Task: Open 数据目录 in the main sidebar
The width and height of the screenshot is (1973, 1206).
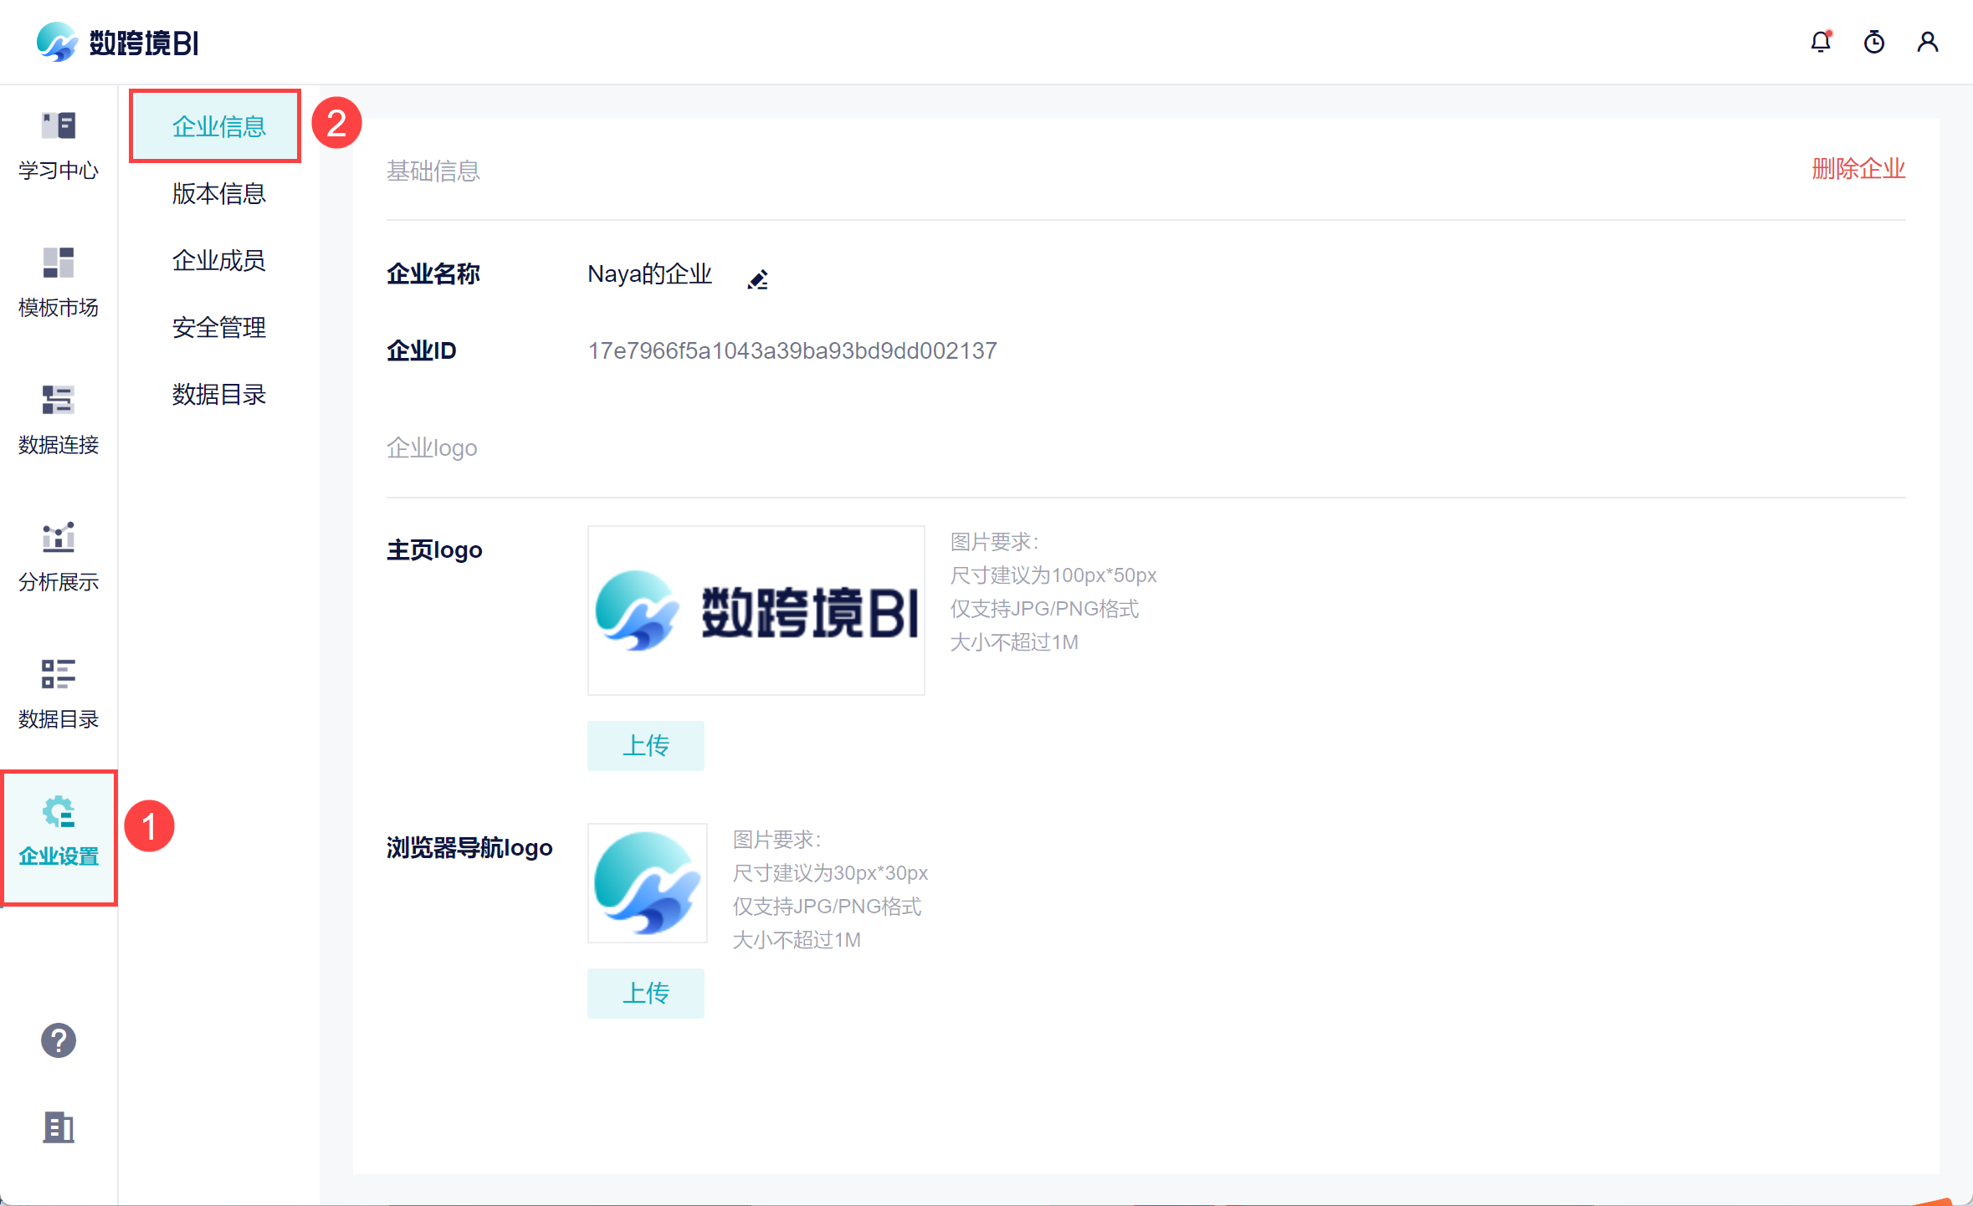Action: tap(59, 694)
